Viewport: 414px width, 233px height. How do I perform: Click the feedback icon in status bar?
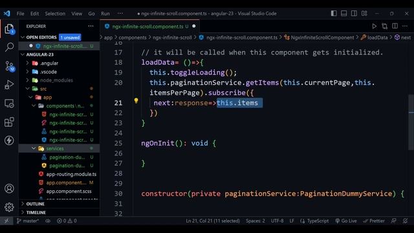click(394, 221)
